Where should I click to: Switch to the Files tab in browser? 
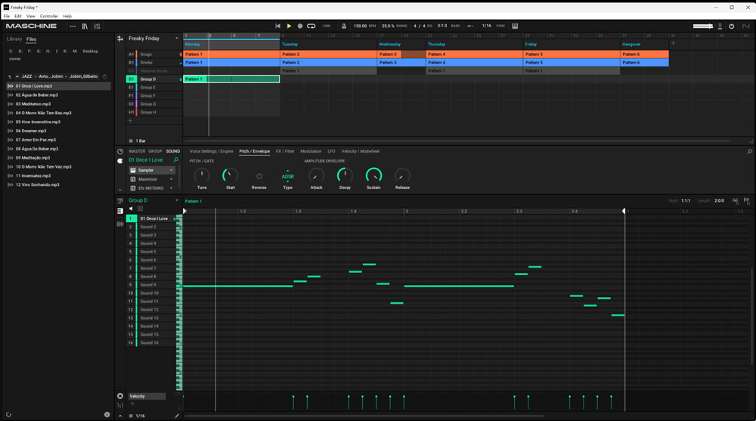[31, 39]
